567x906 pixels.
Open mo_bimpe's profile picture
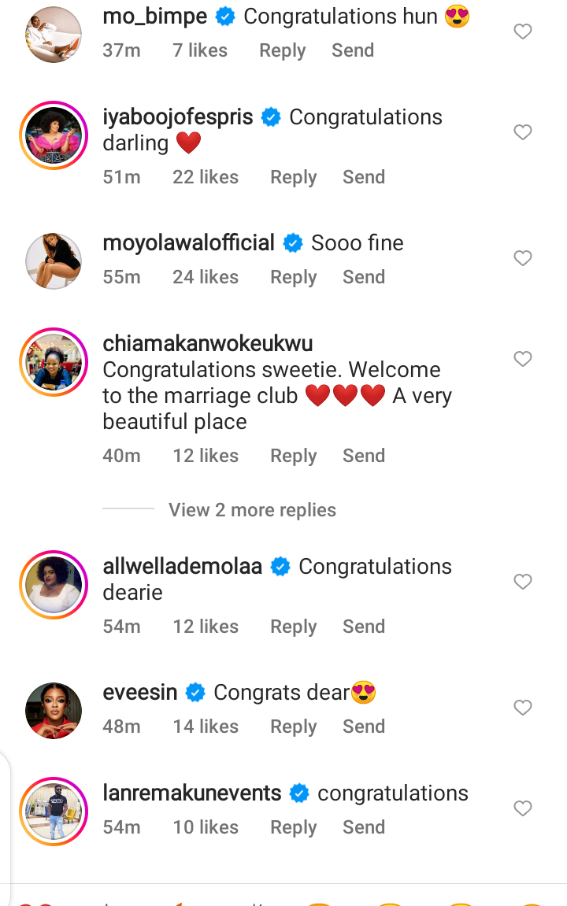(54, 35)
